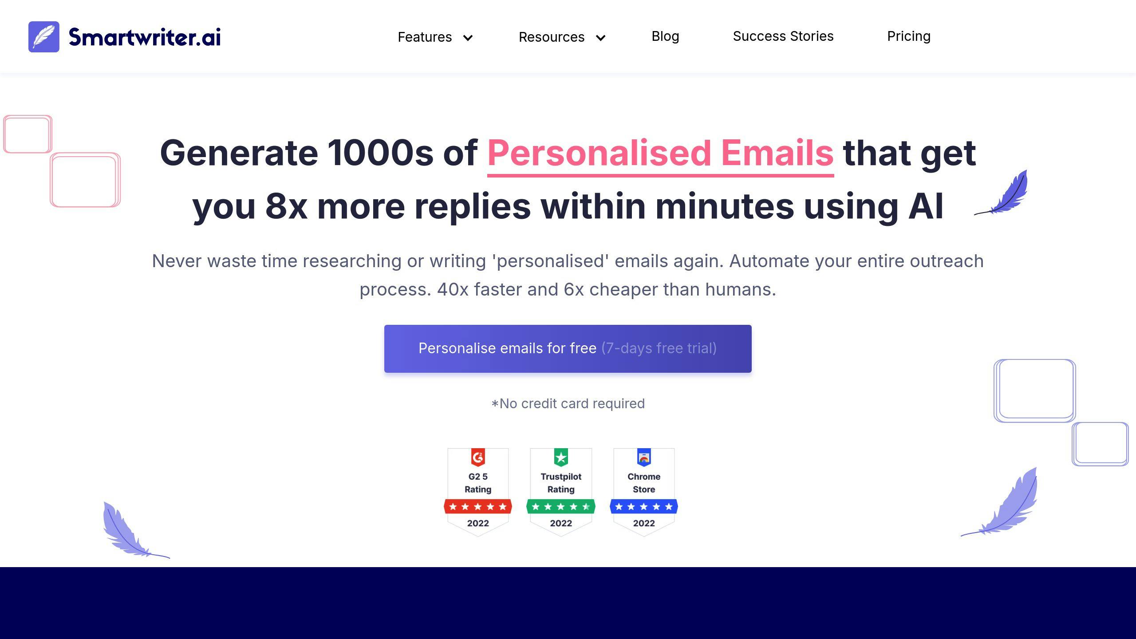Open the Blog menu item
This screenshot has height=639, width=1136.
click(x=665, y=36)
